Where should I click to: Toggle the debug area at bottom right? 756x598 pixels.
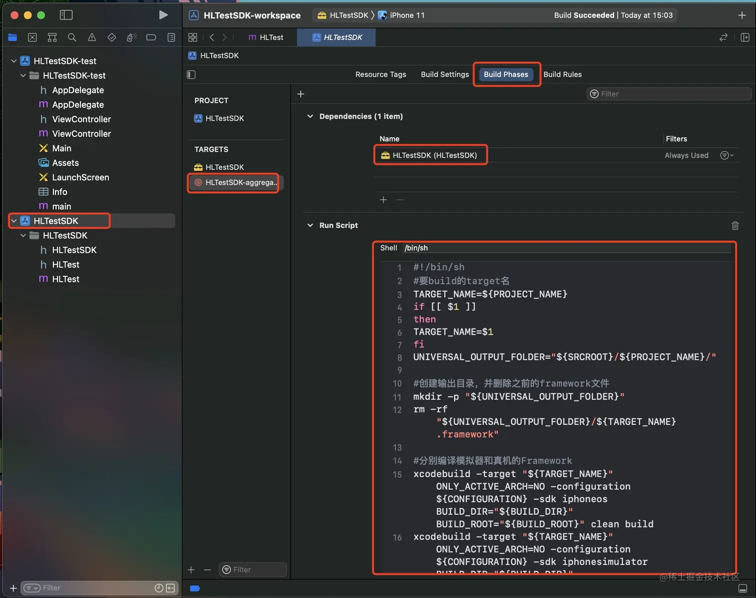(743, 589)
